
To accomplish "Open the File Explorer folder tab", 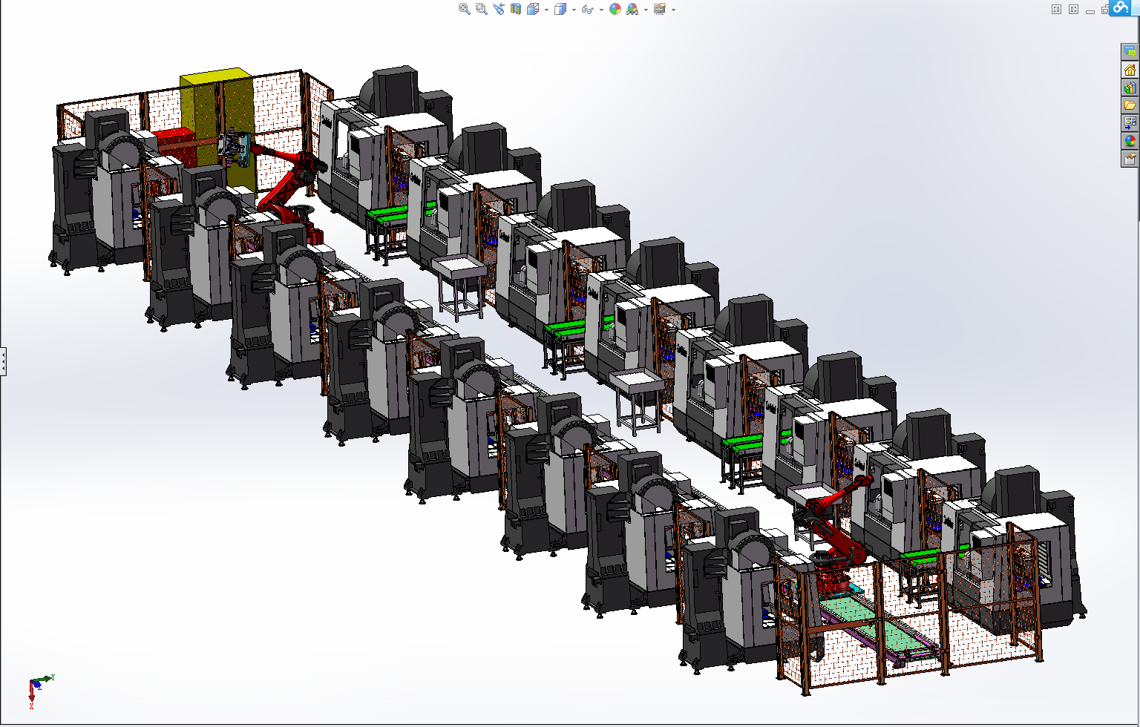I will tap(1130, 105).
